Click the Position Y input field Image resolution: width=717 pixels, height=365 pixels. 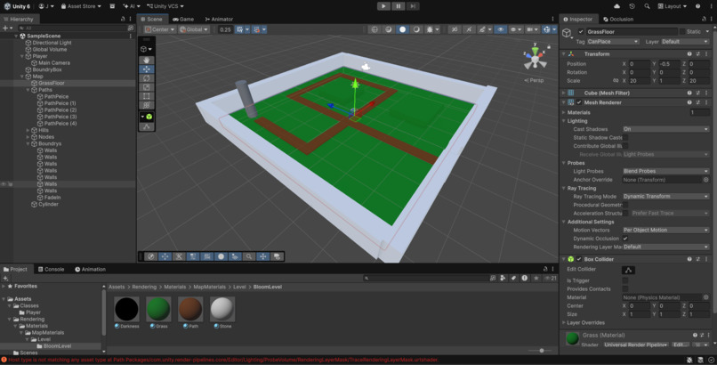point(670,64)
